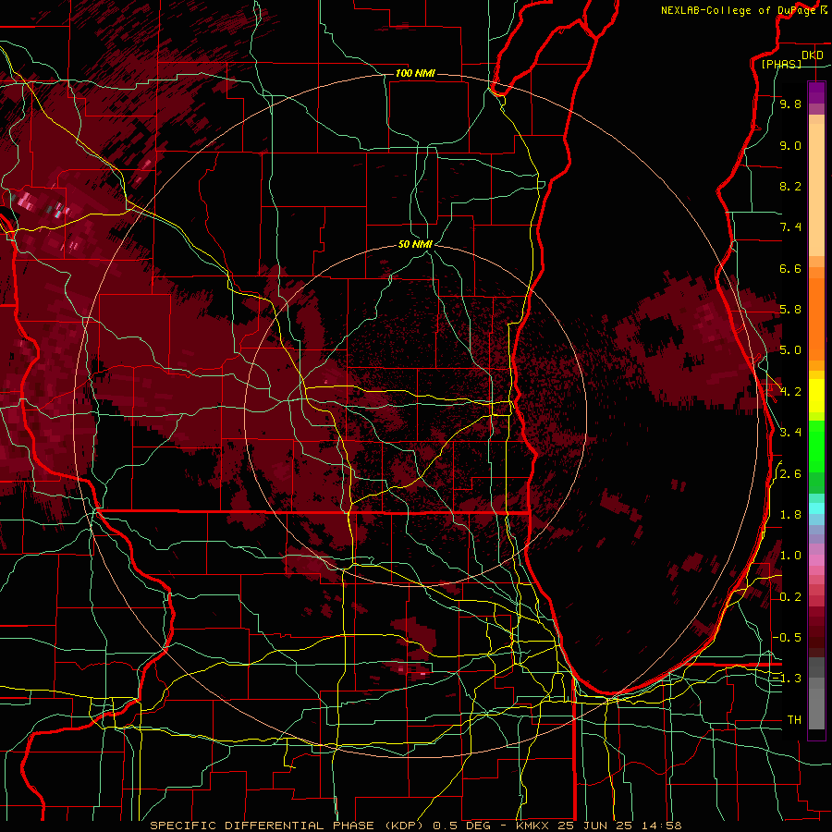Click the 1.0 value on the scale
This screenshot has width=832, height=832.
coord(790,556)
